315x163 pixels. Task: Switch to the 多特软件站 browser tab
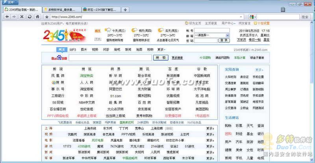point(62,10)
